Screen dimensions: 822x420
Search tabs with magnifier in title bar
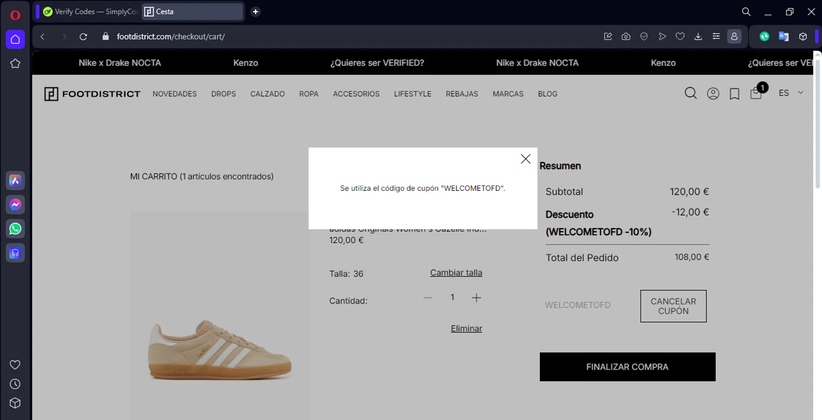click(x=746, y=11)
